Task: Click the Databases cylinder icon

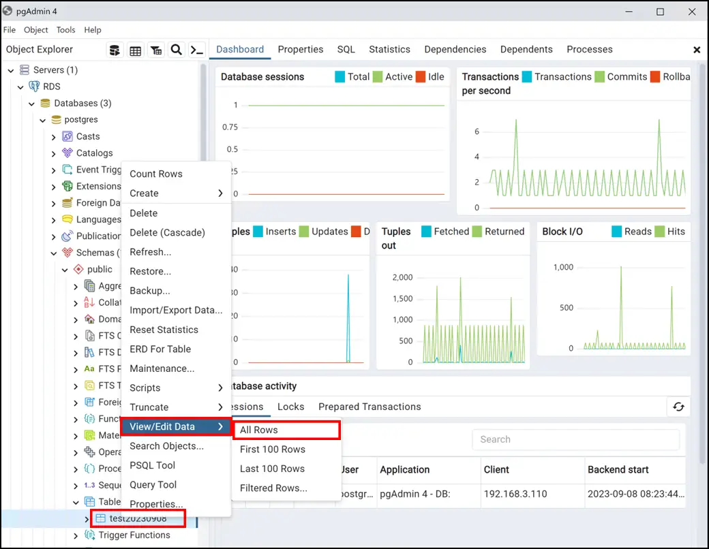Action: pos(45,103)
